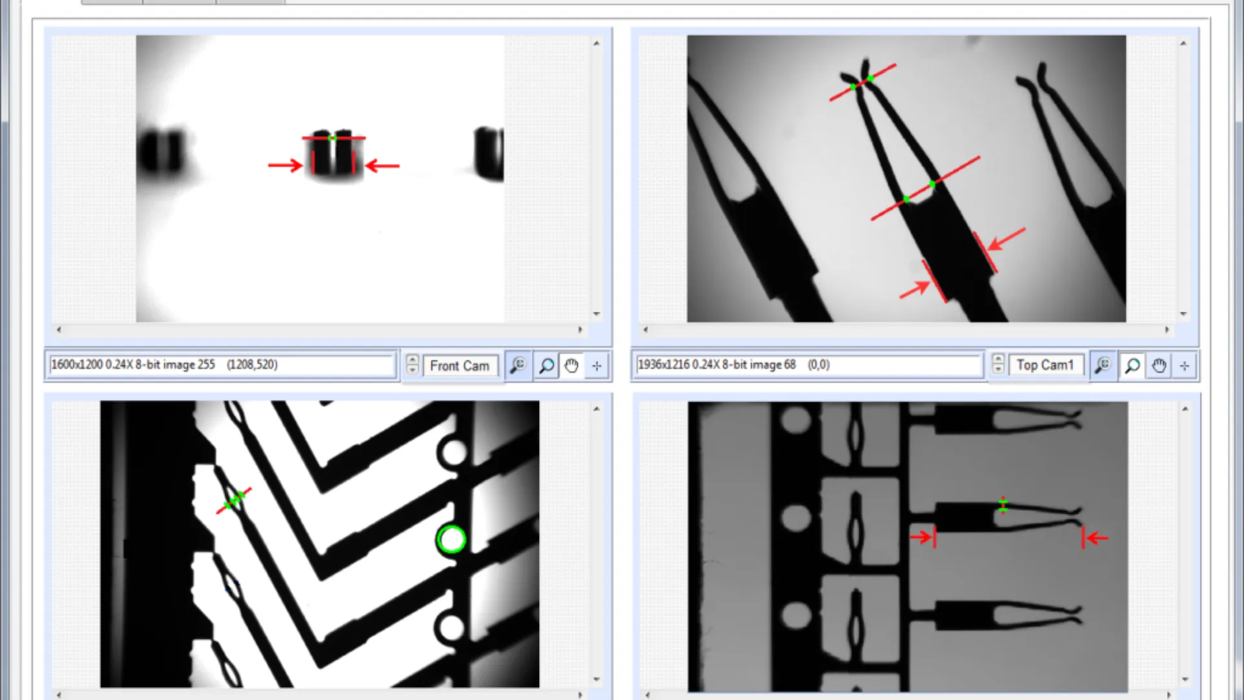1244x700 pixels.
Task: Choose the crosshair point tool for Top Cam1
Action: (1184, 366)
